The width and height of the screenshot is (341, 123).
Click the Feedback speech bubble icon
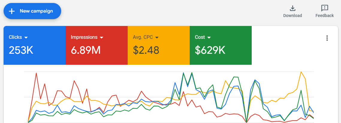point(325,8)
